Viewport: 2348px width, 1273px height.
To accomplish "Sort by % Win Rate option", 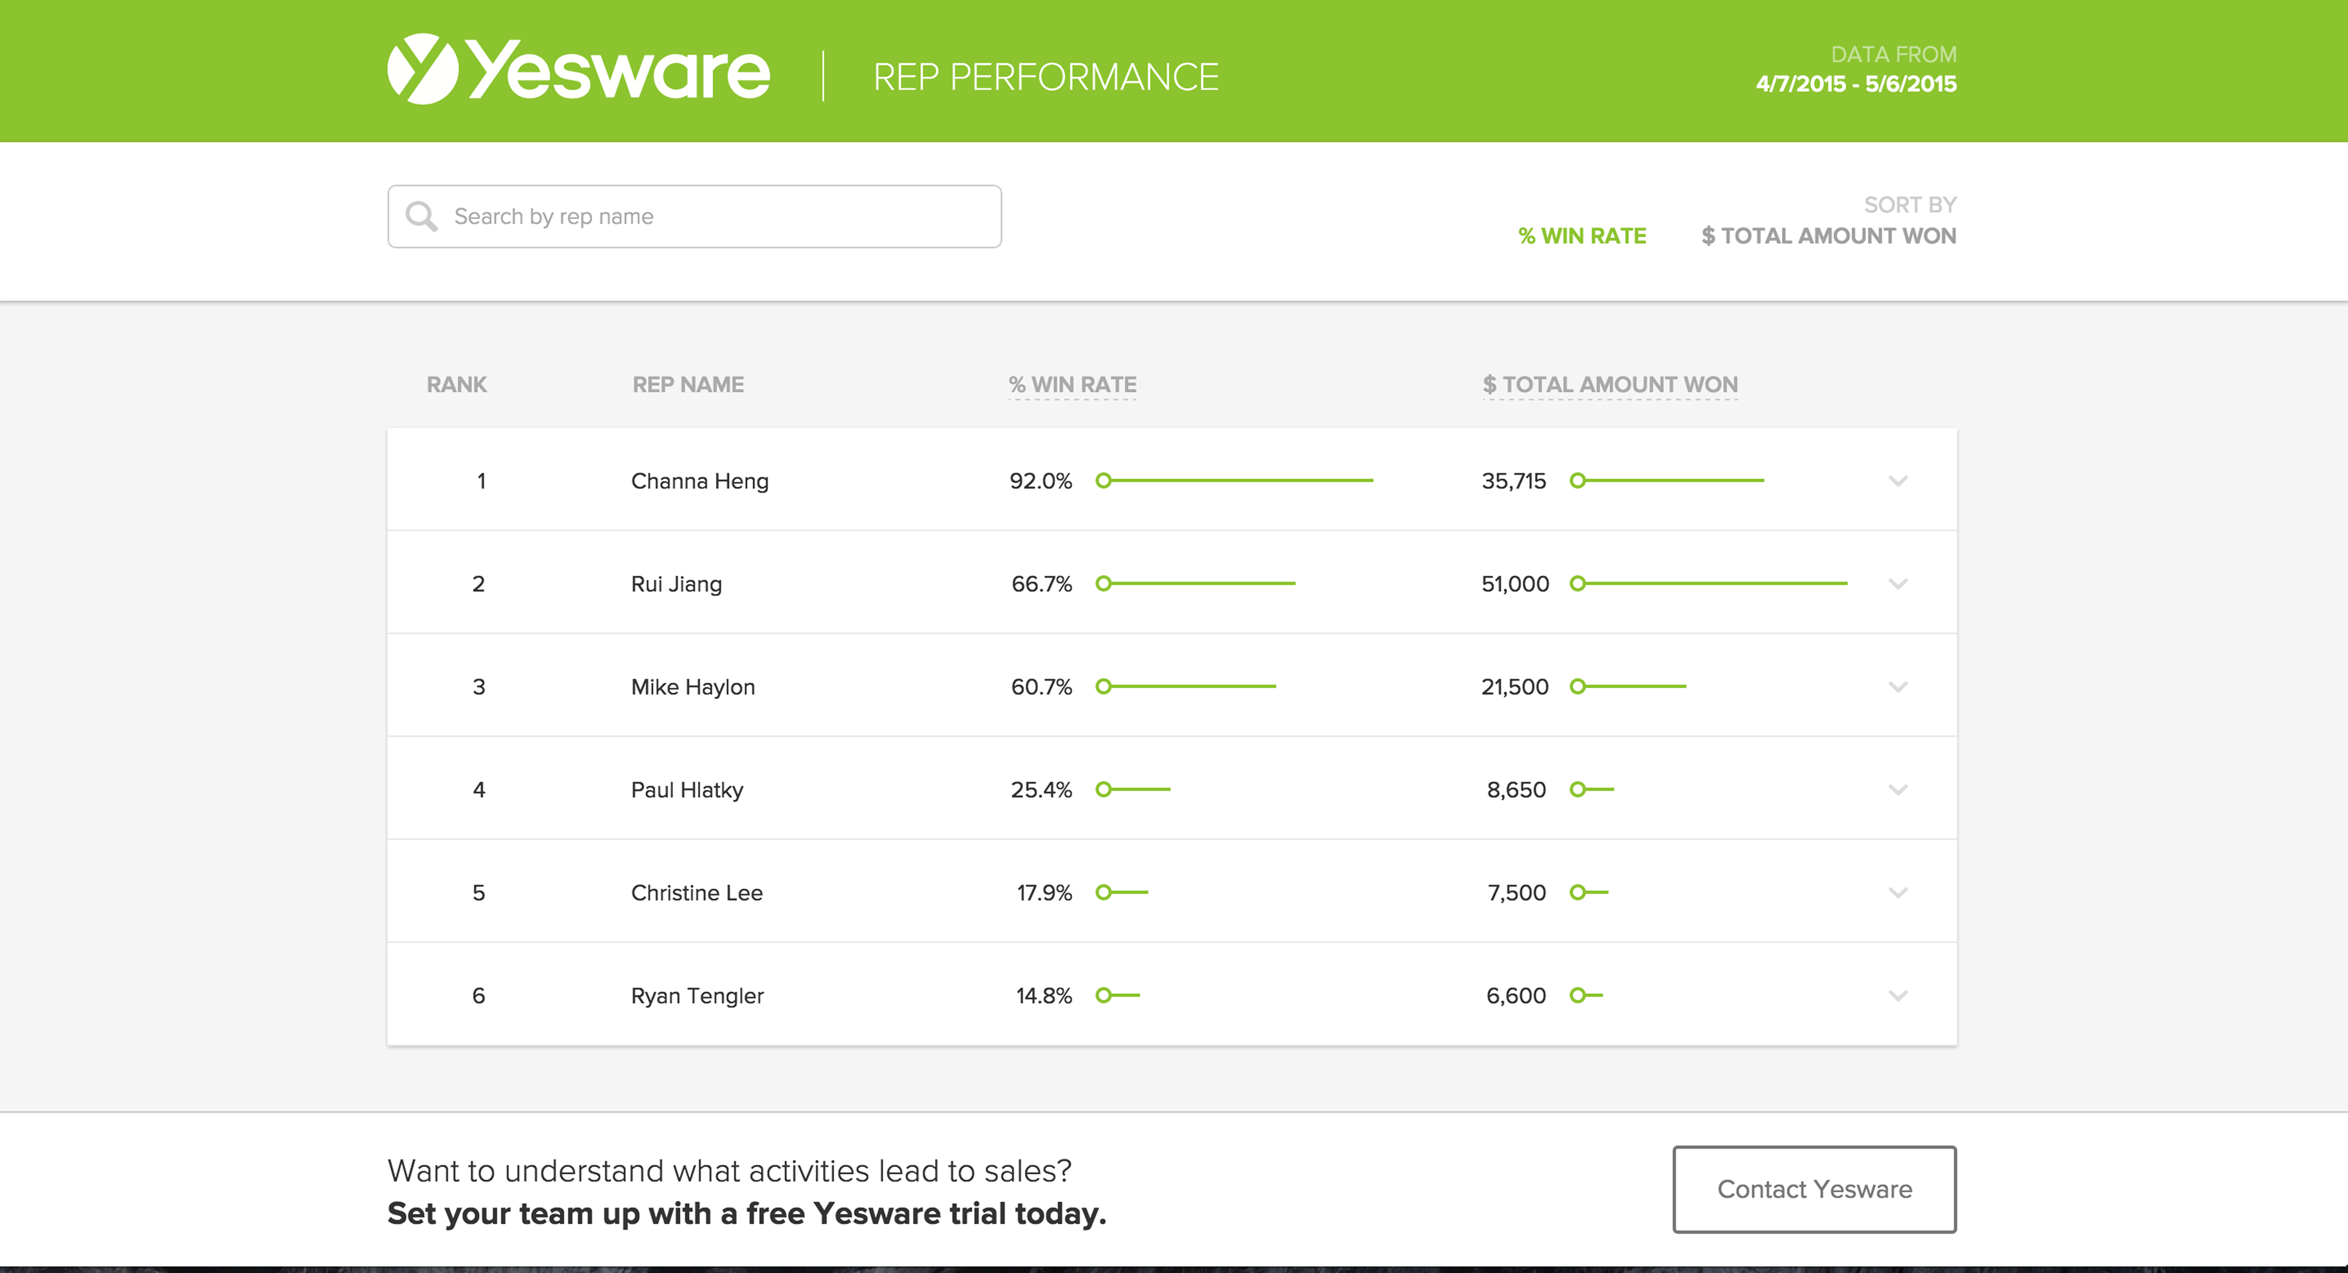I will (1582, 236).
